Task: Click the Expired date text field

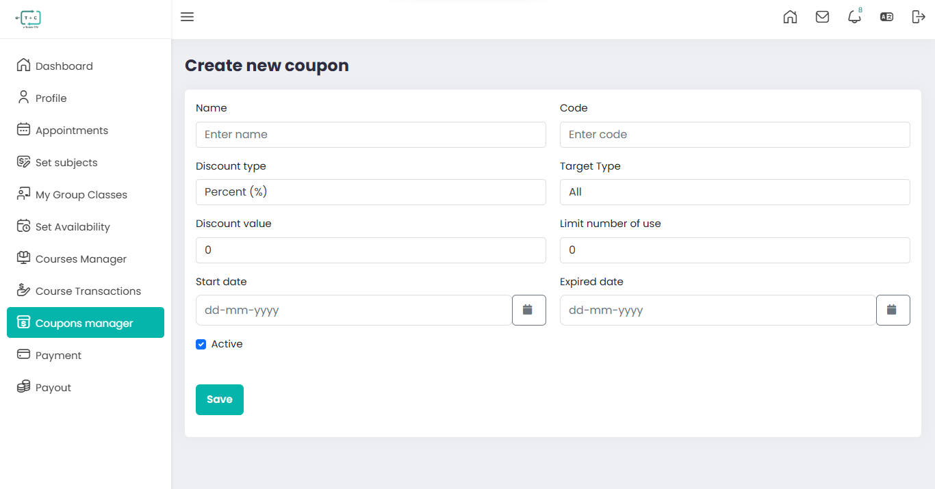Action: click(x=718, y=310)
